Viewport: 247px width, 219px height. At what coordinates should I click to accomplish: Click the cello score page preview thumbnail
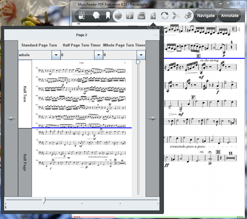tap(82, 128)
